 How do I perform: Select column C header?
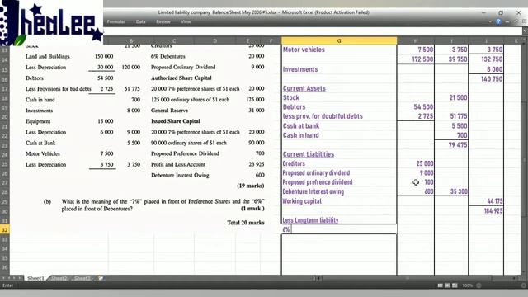(x=174, y=40)
